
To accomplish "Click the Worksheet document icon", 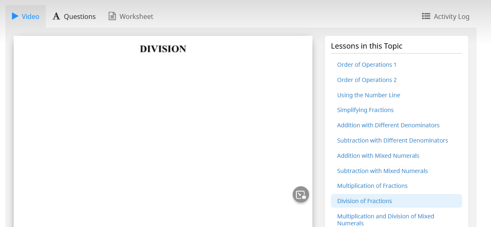I will pos(112,16).
